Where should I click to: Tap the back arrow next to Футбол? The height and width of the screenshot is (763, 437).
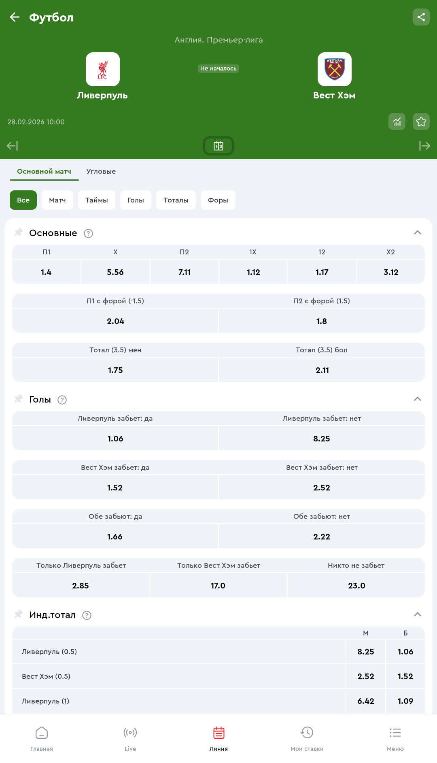pyautogui.click(x=15, y=17)
